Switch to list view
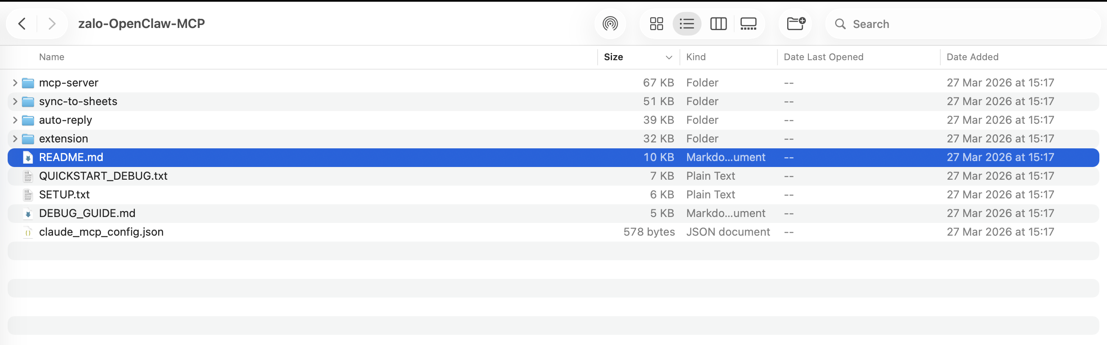 pyautogui.click(x=687, y=24)
